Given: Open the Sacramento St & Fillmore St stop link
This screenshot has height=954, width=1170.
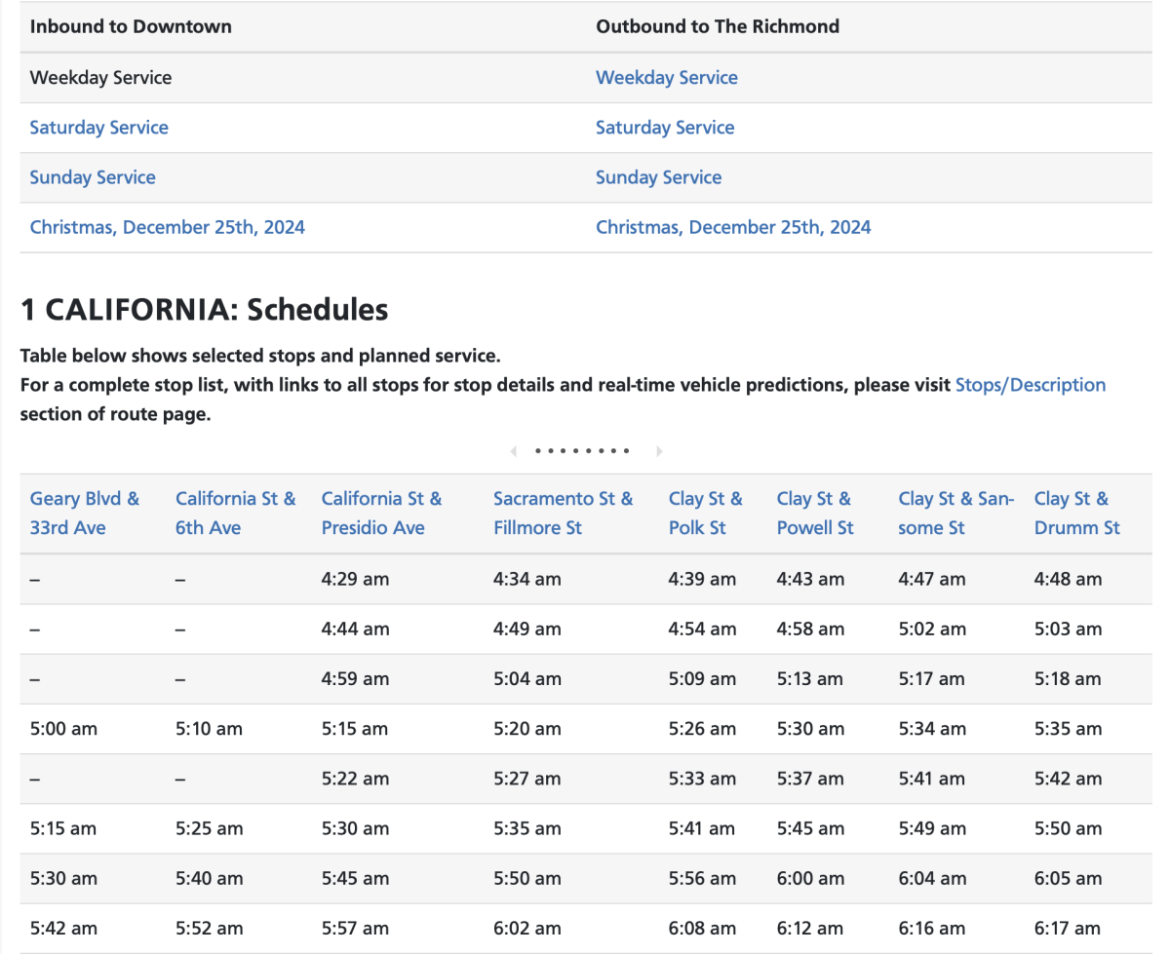Looking at the screenshot, I should point(564,513).
